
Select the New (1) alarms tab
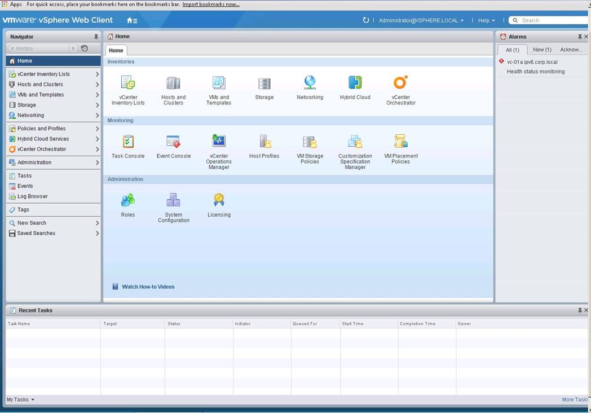click(x=542, y=50)
